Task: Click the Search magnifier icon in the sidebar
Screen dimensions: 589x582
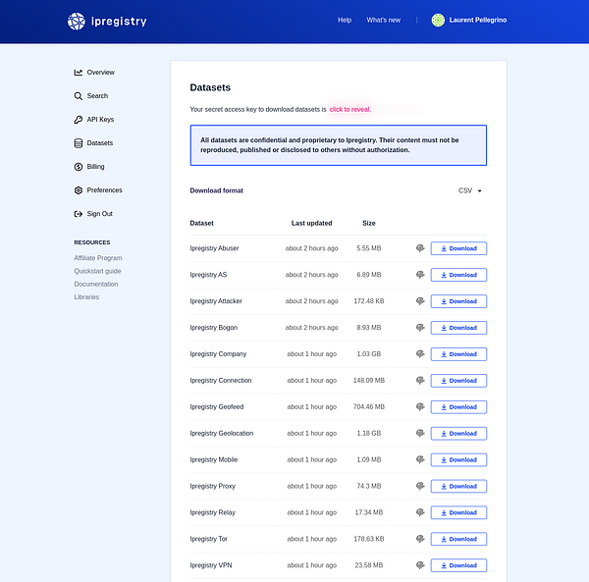Action: click(79, 96)
